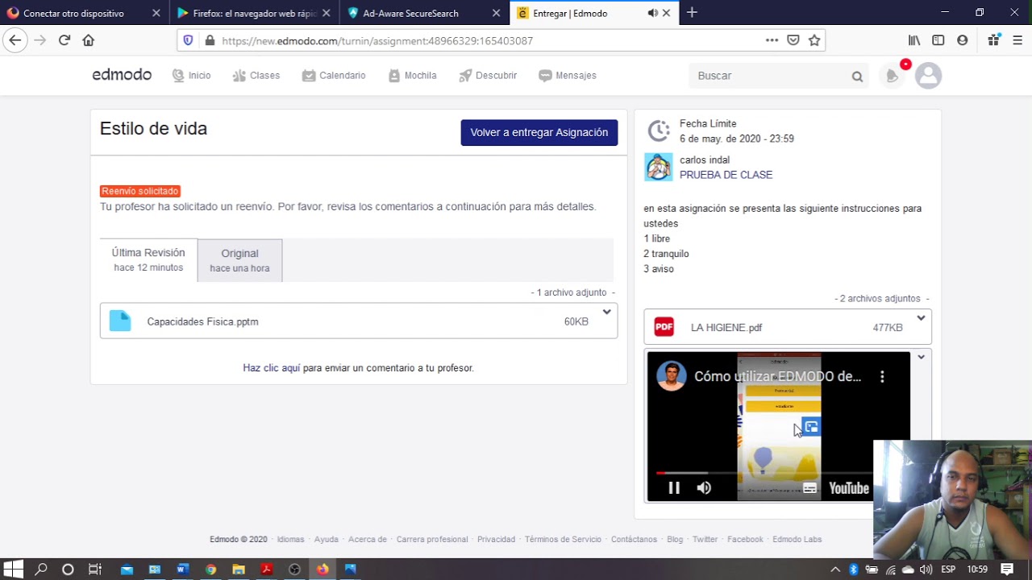
Task: Show hidden system tray icons
Action: pos(835,570)
